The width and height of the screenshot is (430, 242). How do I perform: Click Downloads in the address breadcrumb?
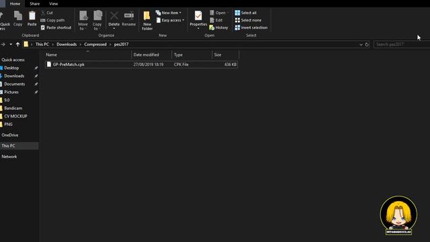67,44
